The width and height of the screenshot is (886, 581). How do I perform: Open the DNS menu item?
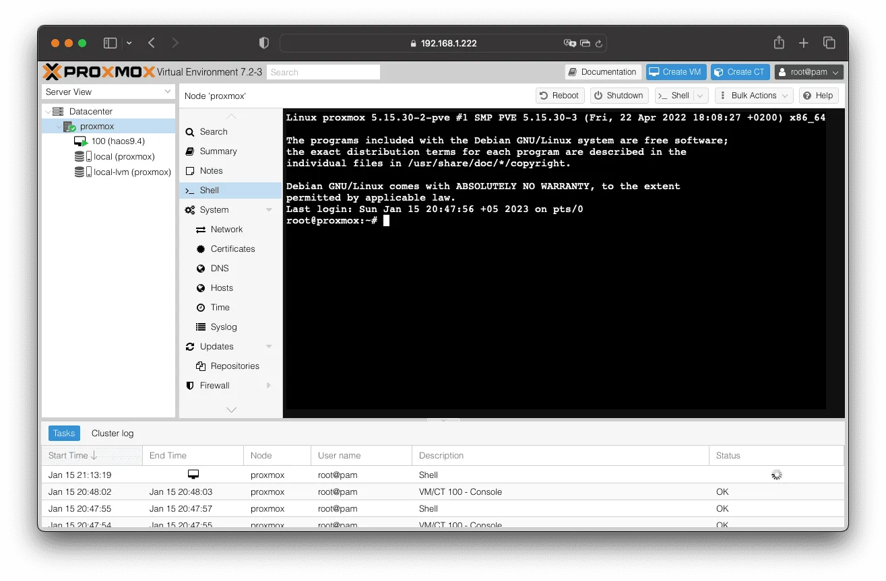pyautogui.click(x=230, y=269)
